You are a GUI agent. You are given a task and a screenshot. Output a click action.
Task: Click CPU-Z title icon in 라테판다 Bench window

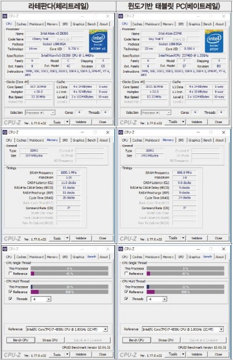(5, 249)
